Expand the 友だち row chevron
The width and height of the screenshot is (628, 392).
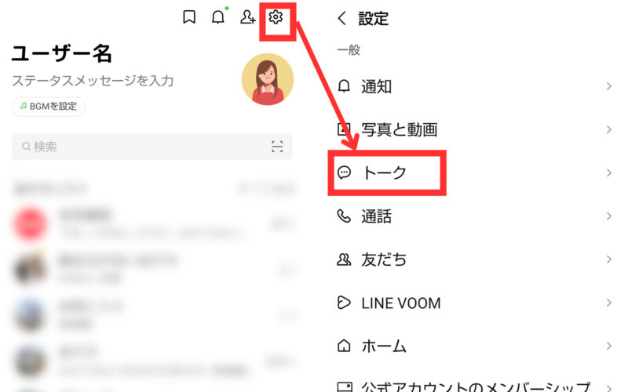609,260
